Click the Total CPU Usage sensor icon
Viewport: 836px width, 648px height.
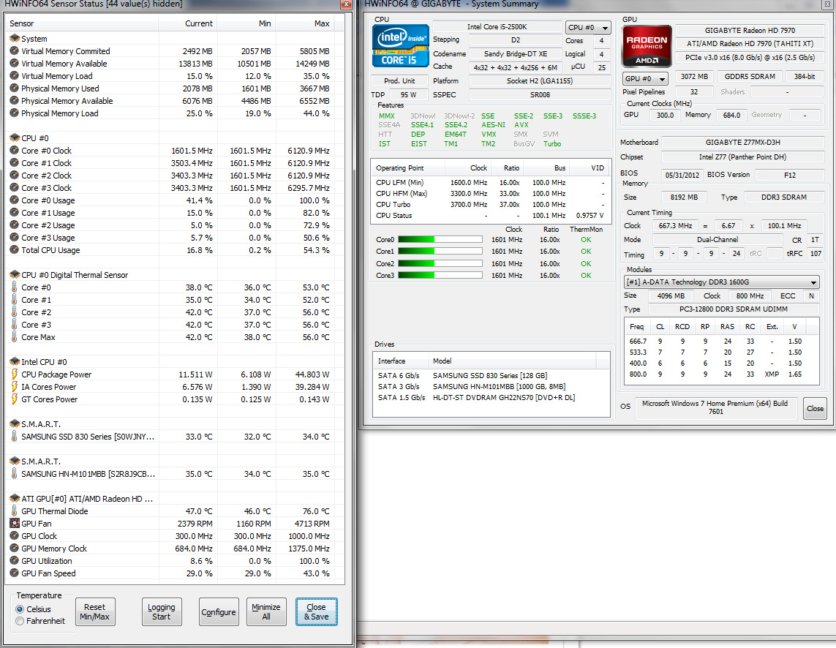pyautogui.click(x=15, y=249)
